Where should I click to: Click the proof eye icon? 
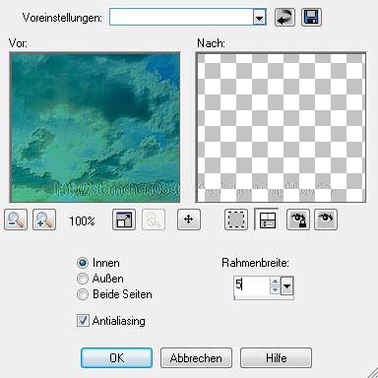[326, 220]
